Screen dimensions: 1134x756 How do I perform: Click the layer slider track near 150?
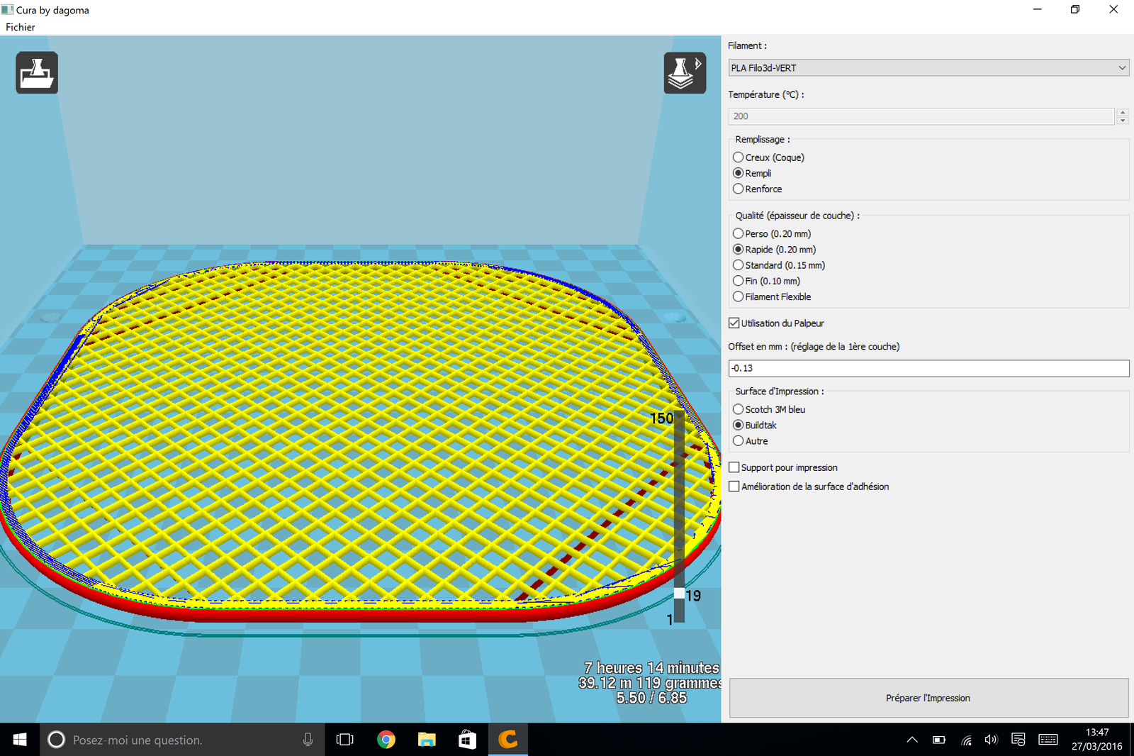(679, 418)
